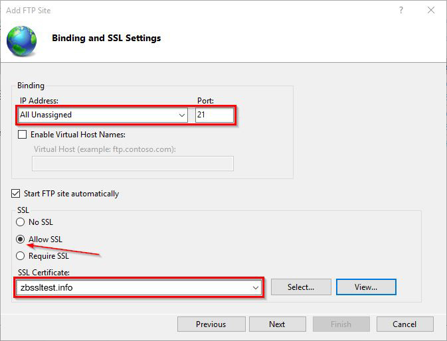Select the No SSL option

pos(21,222)
